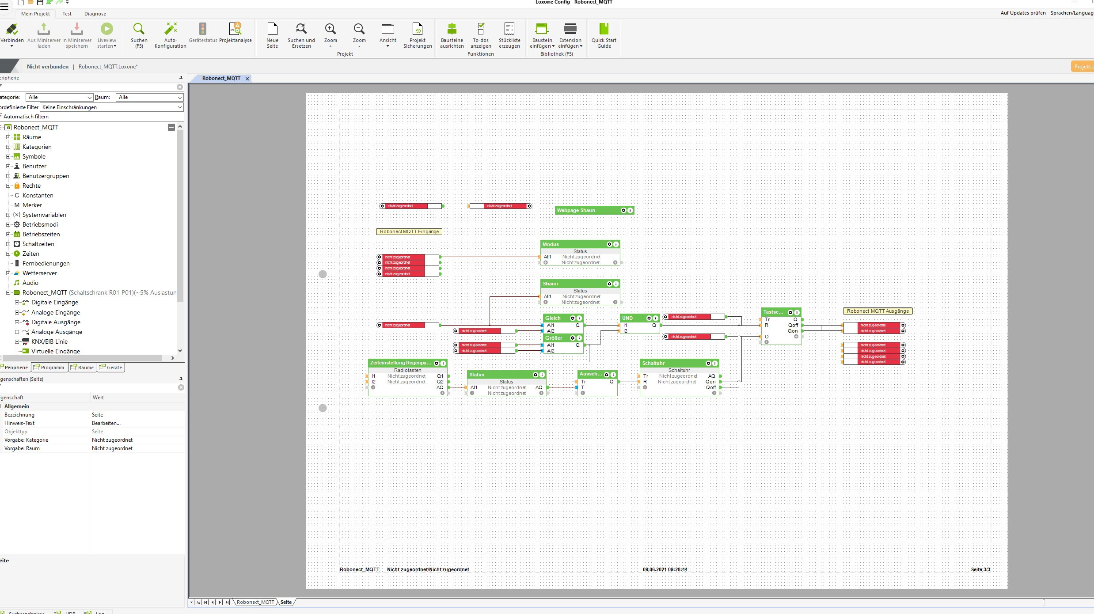Viewport: 1094px width, 614px height.
Task: Click Auf Updates prüfen link
Action: [x=1023, y=13]
